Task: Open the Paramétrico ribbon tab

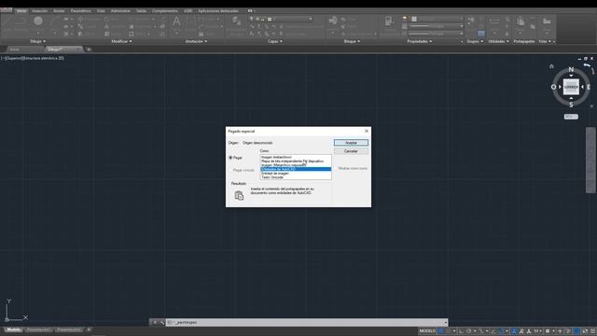Action: [81, 11]
